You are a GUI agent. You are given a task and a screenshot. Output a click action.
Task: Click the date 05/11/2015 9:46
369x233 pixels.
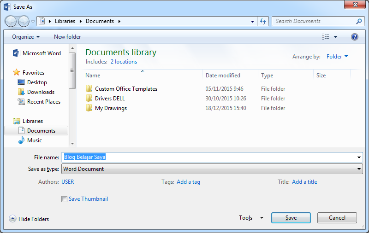click(x=224, y=89)
